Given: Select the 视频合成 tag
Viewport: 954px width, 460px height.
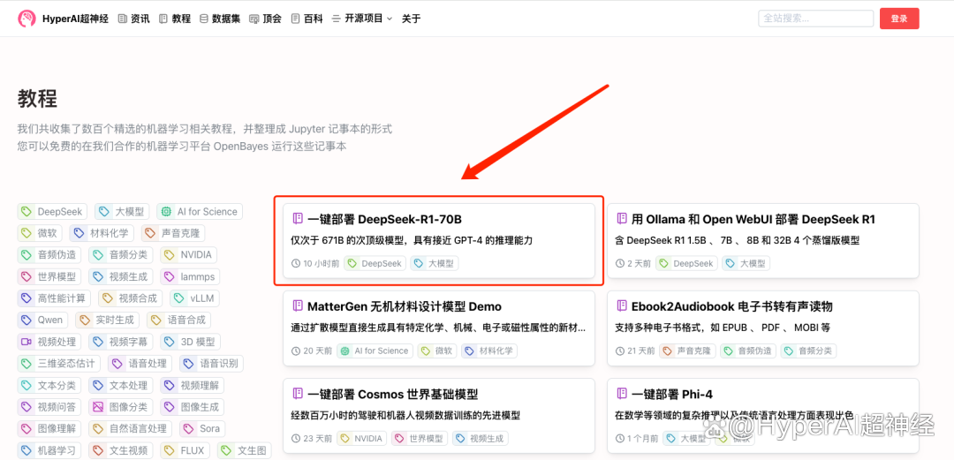Looking at the screenshot, I should pyautogui.click(x=131, y=298).
